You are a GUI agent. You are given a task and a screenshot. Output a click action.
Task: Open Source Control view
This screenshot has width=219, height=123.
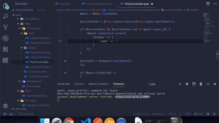[5, 27]
